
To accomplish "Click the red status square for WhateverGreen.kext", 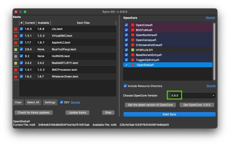I will 16,77.
